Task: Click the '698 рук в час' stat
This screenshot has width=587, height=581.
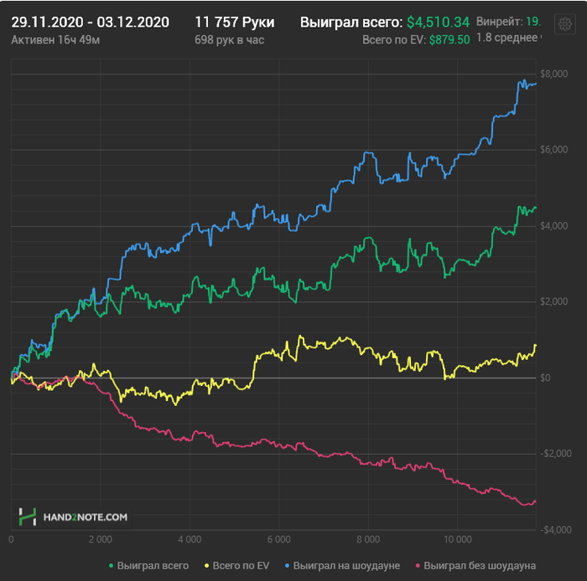Action: click(x=228, y=39)
